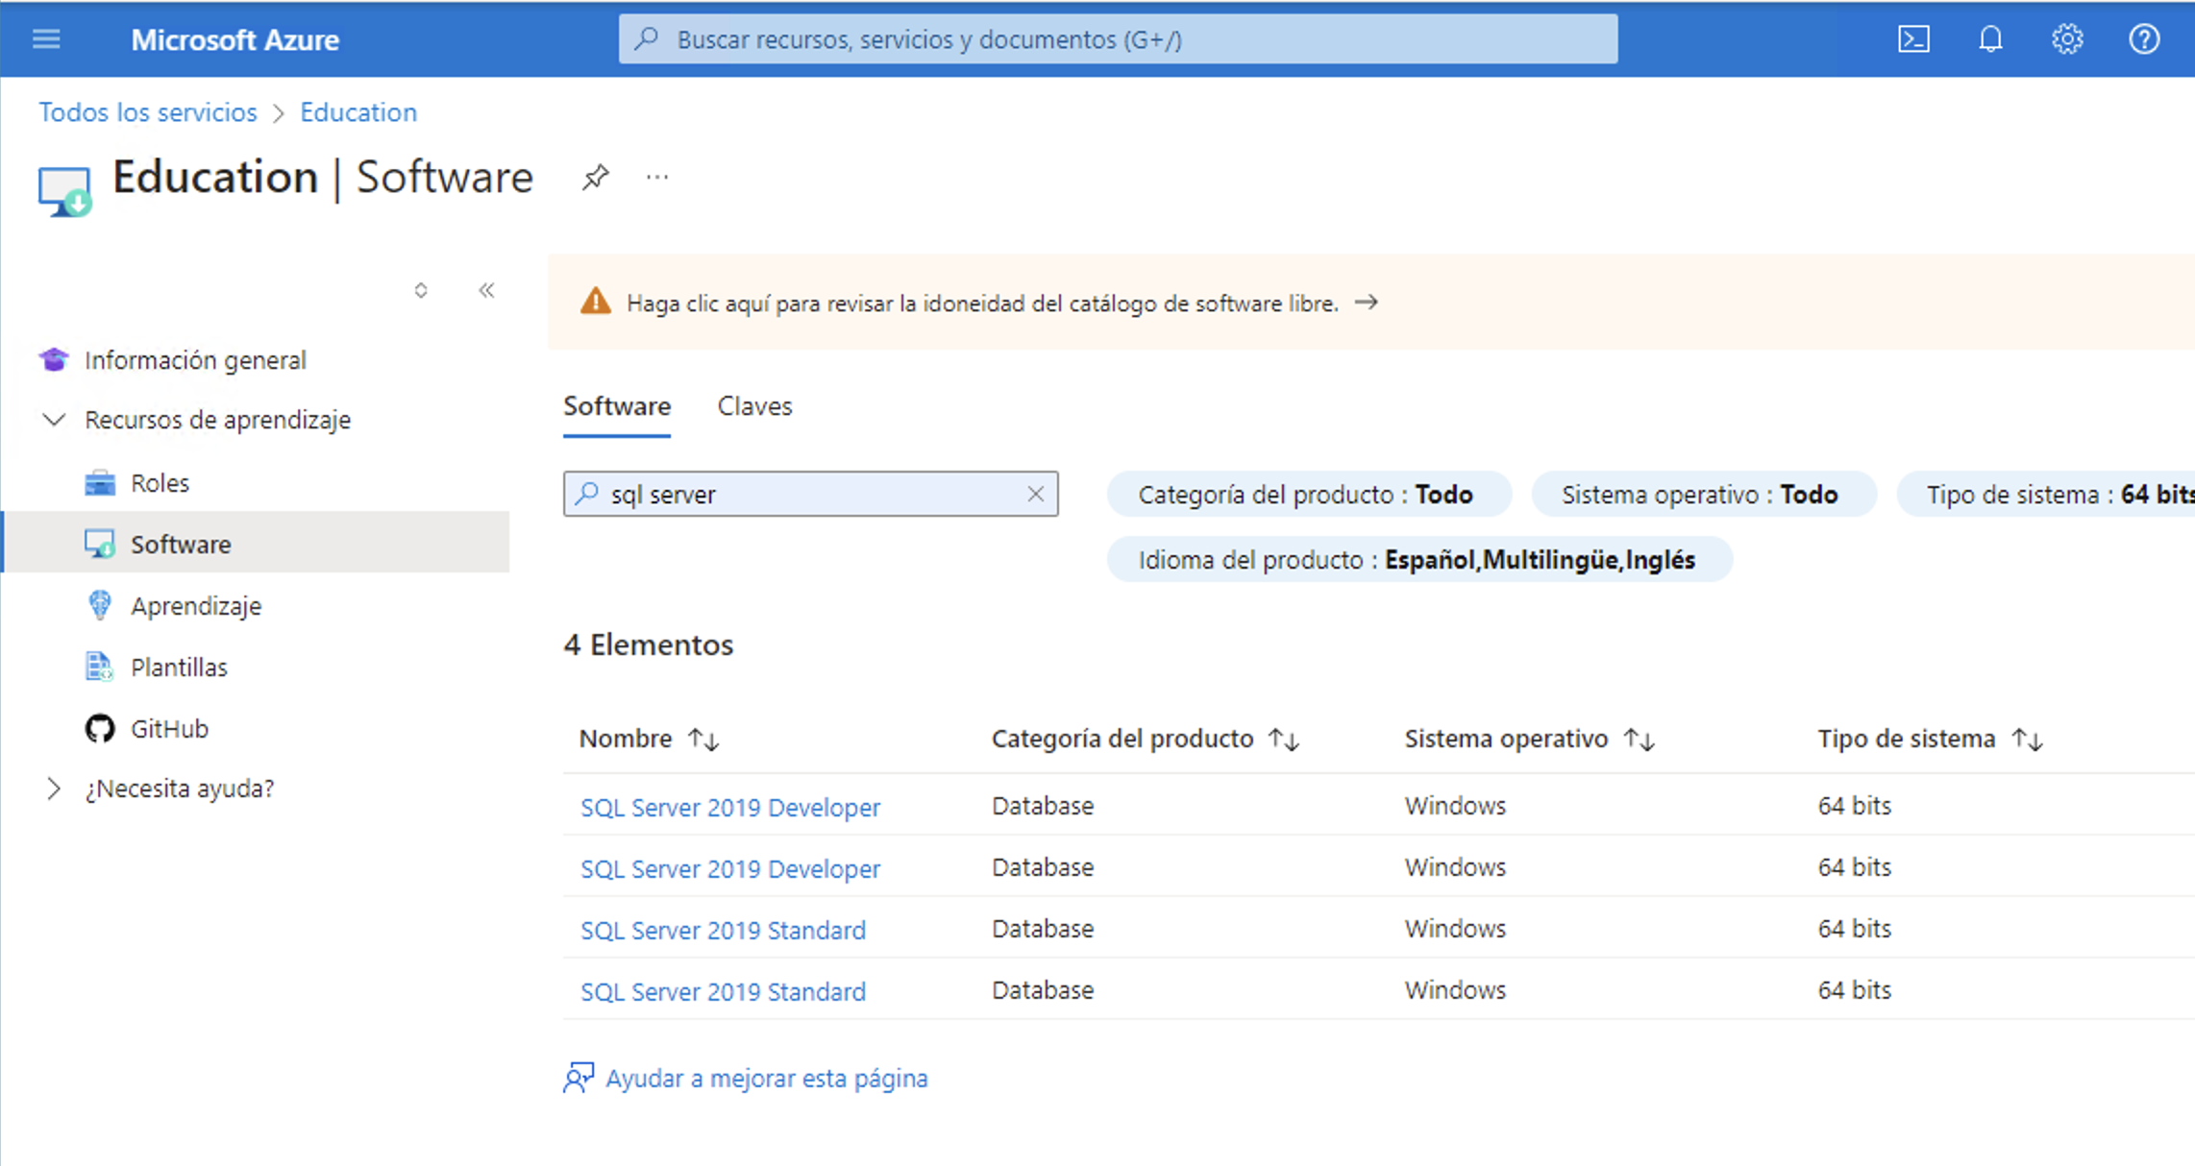Open Idioma del producto filter
2195x1166 pixels.
click(x=1419, y=560)
